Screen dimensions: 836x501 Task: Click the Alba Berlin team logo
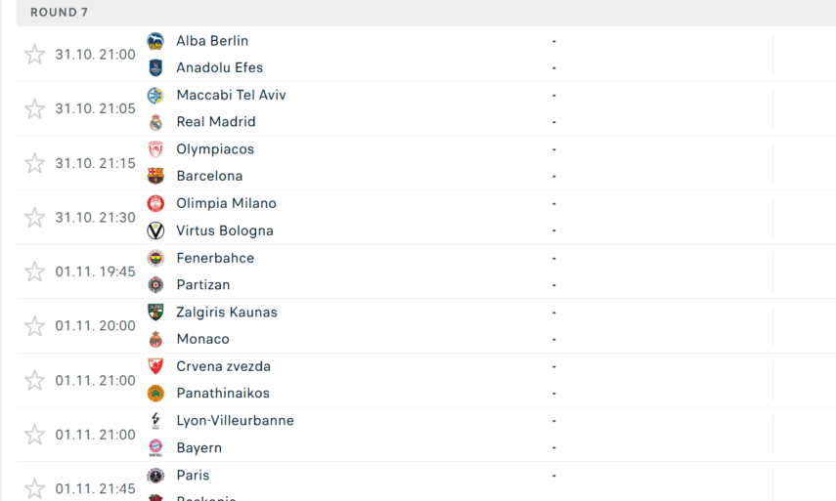(x=155, y=41)
